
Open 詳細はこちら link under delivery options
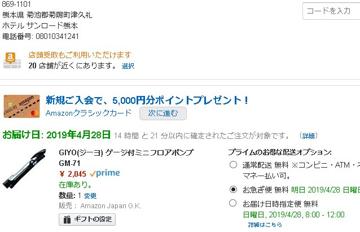(x=265, y=225)
